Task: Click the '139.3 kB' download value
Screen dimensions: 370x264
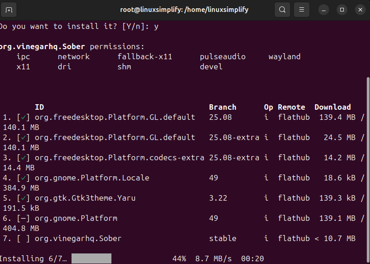Action: 337,198
